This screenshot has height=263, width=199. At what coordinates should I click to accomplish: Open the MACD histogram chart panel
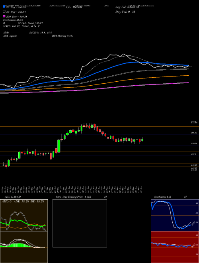[x=24, y=247]
